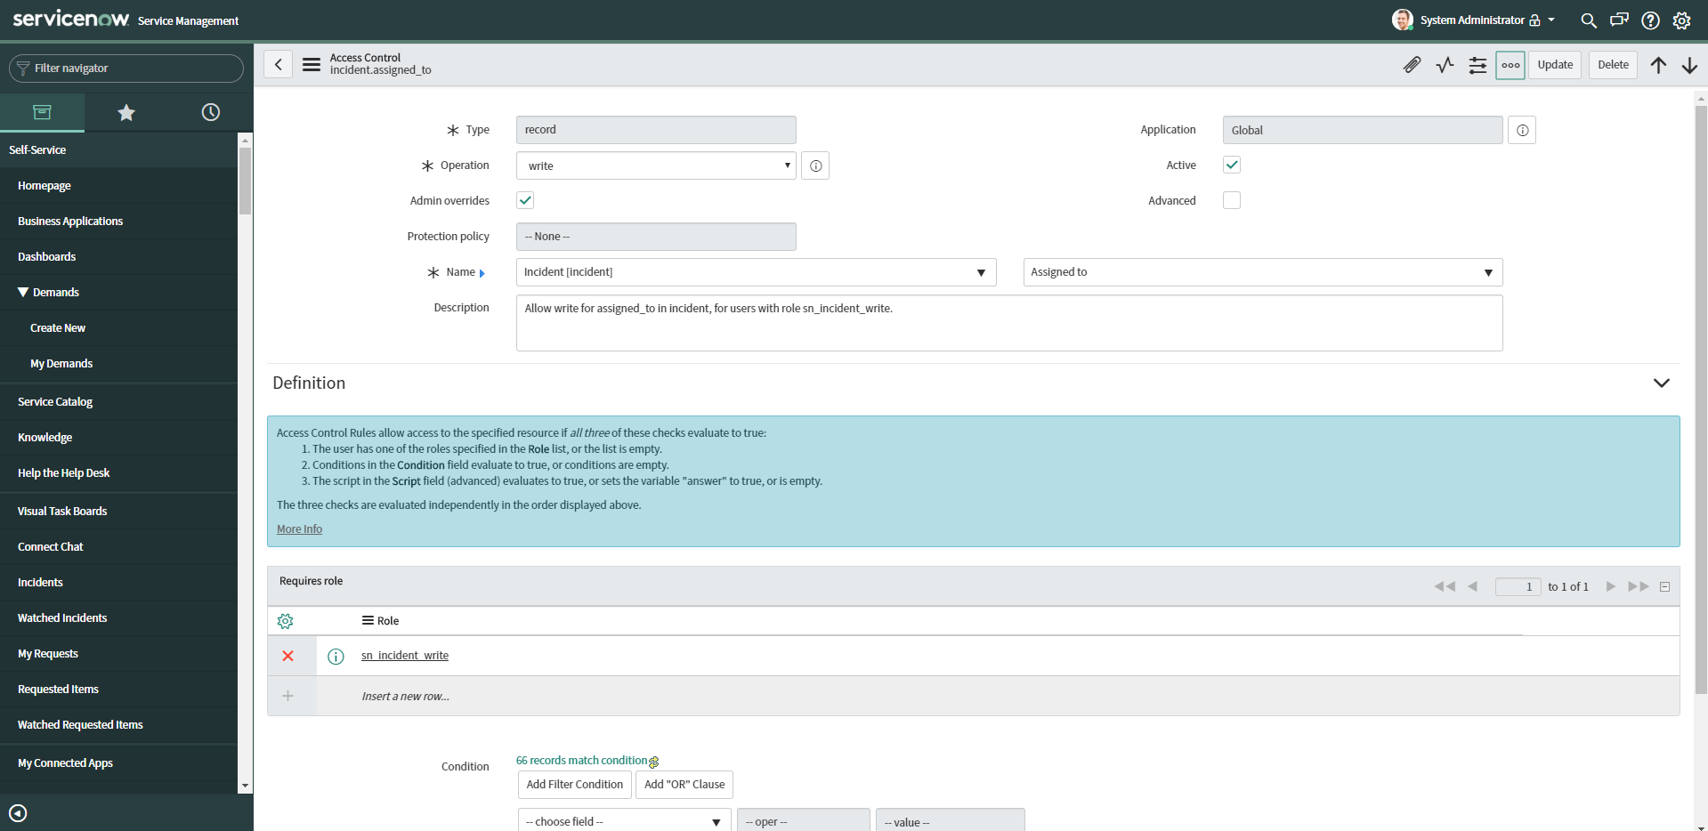Image resolution: width=1708 pixels, height=831 pixels.
Task: Click the Add "OR" Clause button
Action: 684,785
